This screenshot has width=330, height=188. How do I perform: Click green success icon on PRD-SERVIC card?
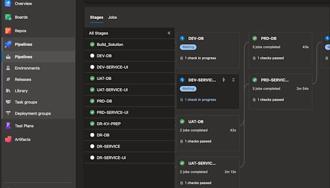pos(255,80)
